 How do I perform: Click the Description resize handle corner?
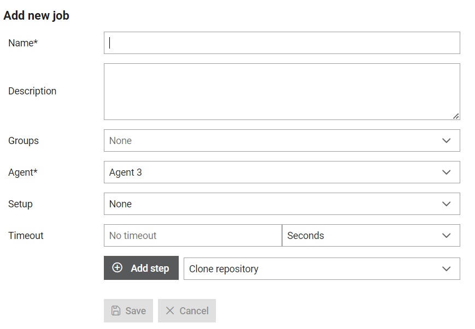pos(456,116)
